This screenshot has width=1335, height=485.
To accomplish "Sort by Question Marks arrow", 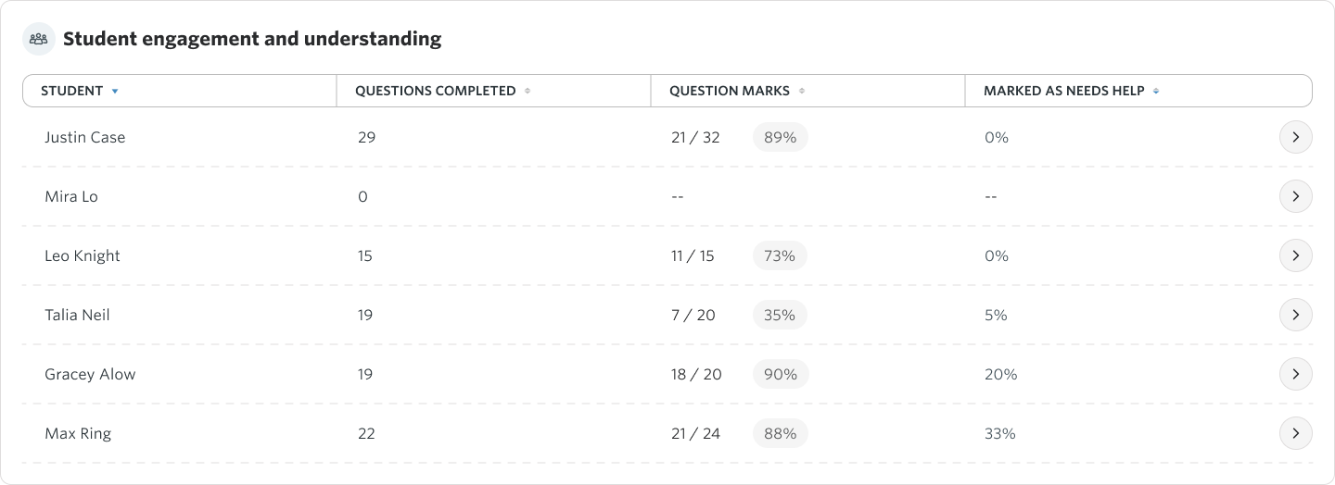I will tap(802, 91).
